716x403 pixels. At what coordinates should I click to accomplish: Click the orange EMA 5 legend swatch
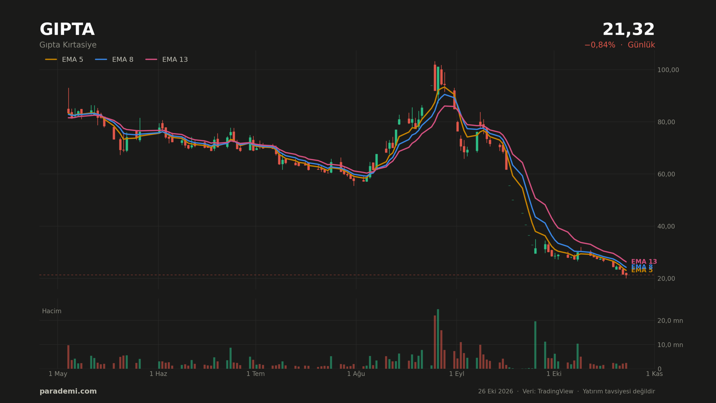click(x=51, y=60)
